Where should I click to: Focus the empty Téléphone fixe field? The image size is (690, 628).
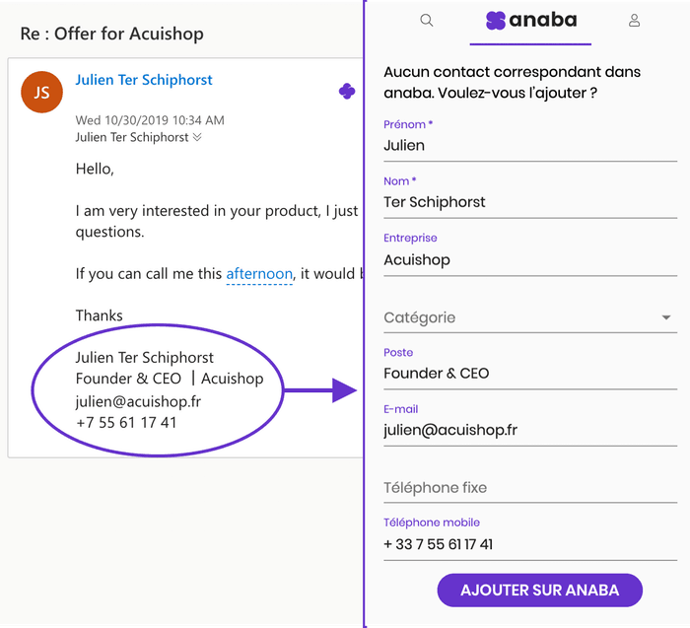coord(530,488)
